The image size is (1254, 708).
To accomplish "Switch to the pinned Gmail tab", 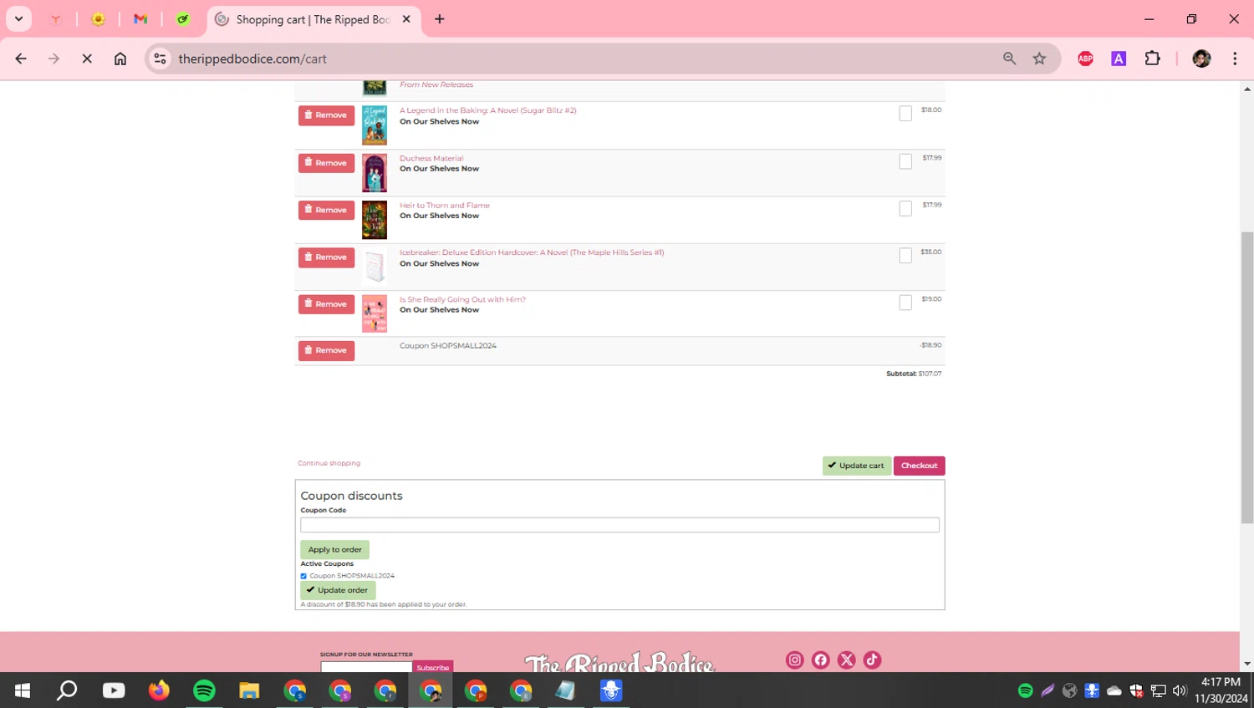I will pyautogui.click(x=140, y=19).
